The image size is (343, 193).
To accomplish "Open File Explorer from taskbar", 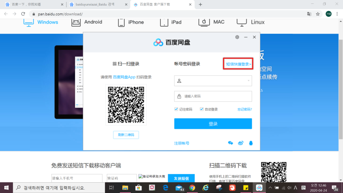I will pyautogui.click(x=125, y=188).
